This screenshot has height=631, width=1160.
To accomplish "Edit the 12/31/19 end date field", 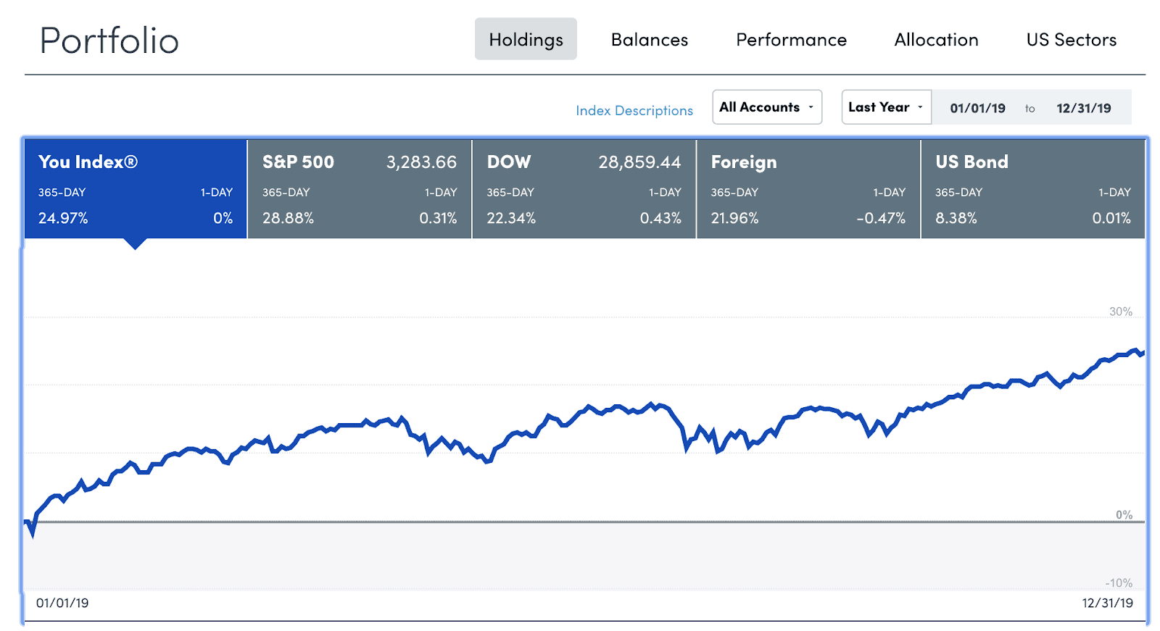I will (x=1083, y=108).
